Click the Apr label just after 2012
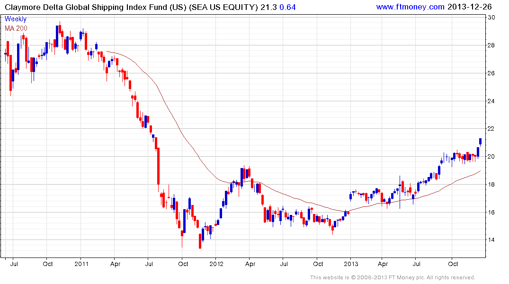This screenshot has height=284, width=509. 250,264
